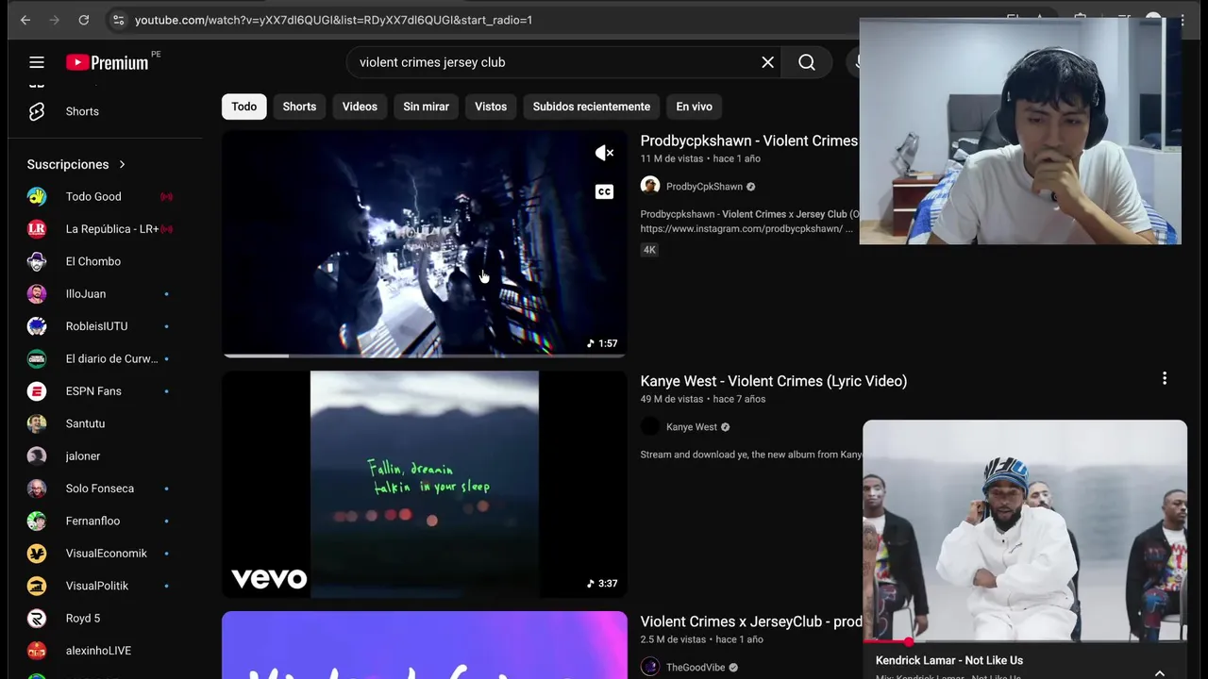Open options menu for Kanye West video
Viewport: 1208px width, 679px height.
tap(1165, 378)
